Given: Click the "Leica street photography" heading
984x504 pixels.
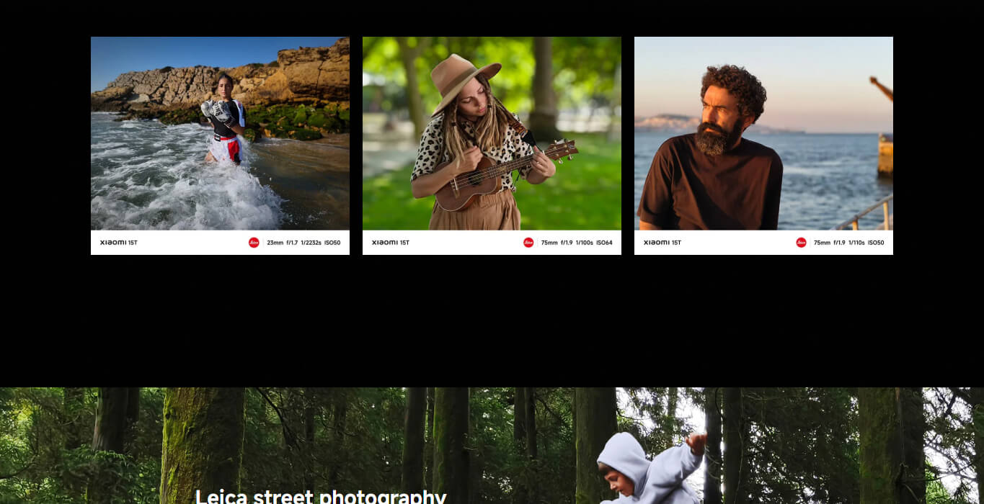Looking at the screenshot, I should point(321,497).
